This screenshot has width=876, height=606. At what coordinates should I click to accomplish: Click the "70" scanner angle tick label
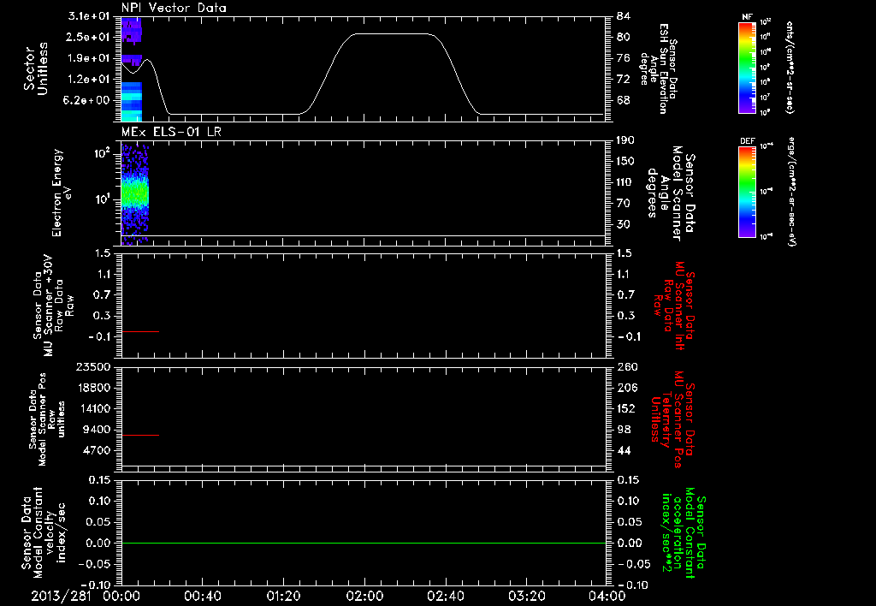(624, 204)
